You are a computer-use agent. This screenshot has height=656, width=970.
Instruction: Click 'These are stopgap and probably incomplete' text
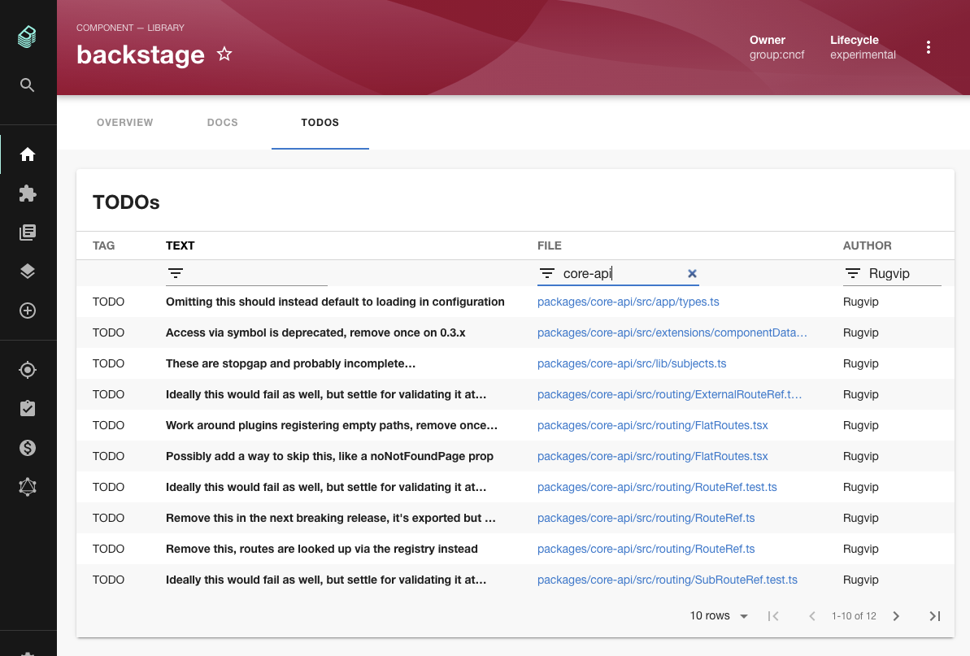pos(291,363)
